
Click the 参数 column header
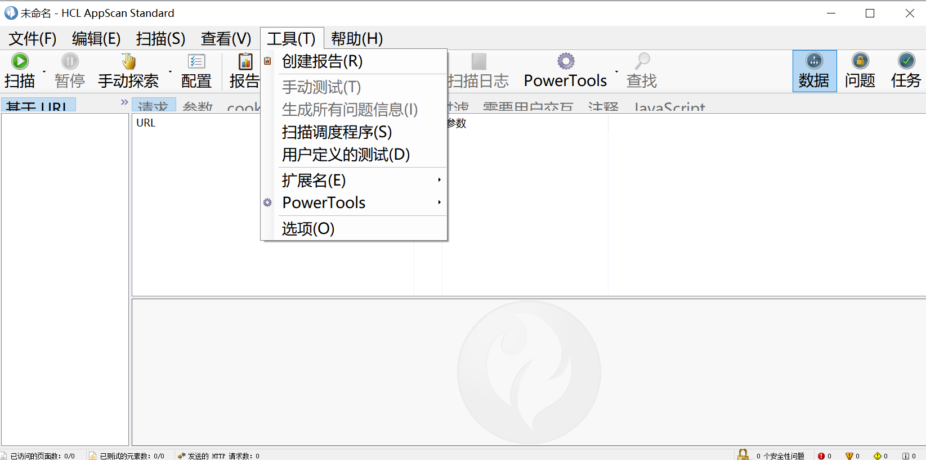tap(457, 123)
